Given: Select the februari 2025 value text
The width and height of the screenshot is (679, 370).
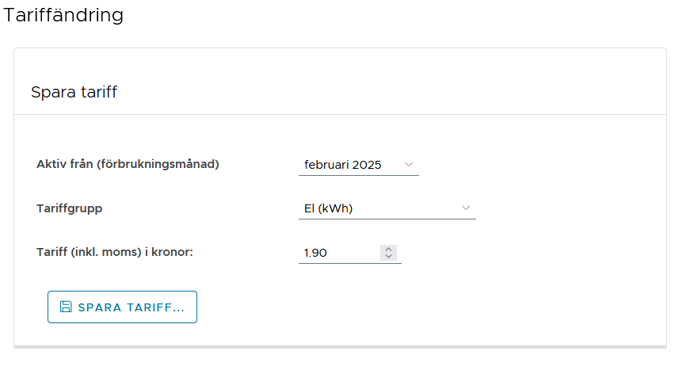Looking at the screenshot, I should click(x=342, y=165).
